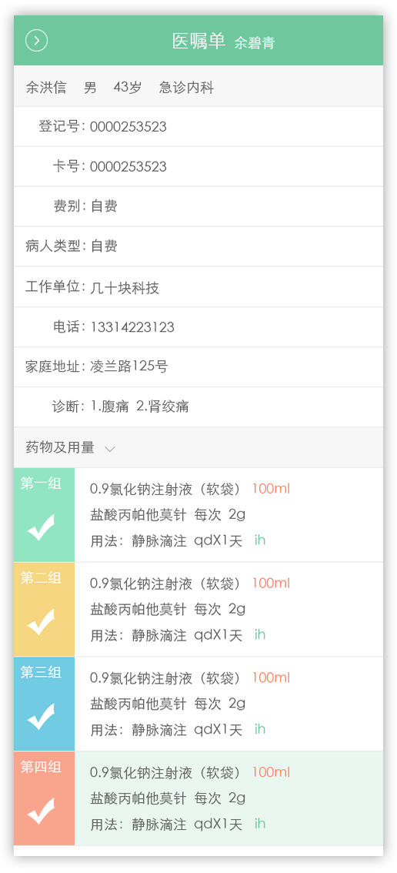Viewport: 397px width, 873px height.
Task: Toggle the checkmark in 第四组
Action: [x=42, y=811]
